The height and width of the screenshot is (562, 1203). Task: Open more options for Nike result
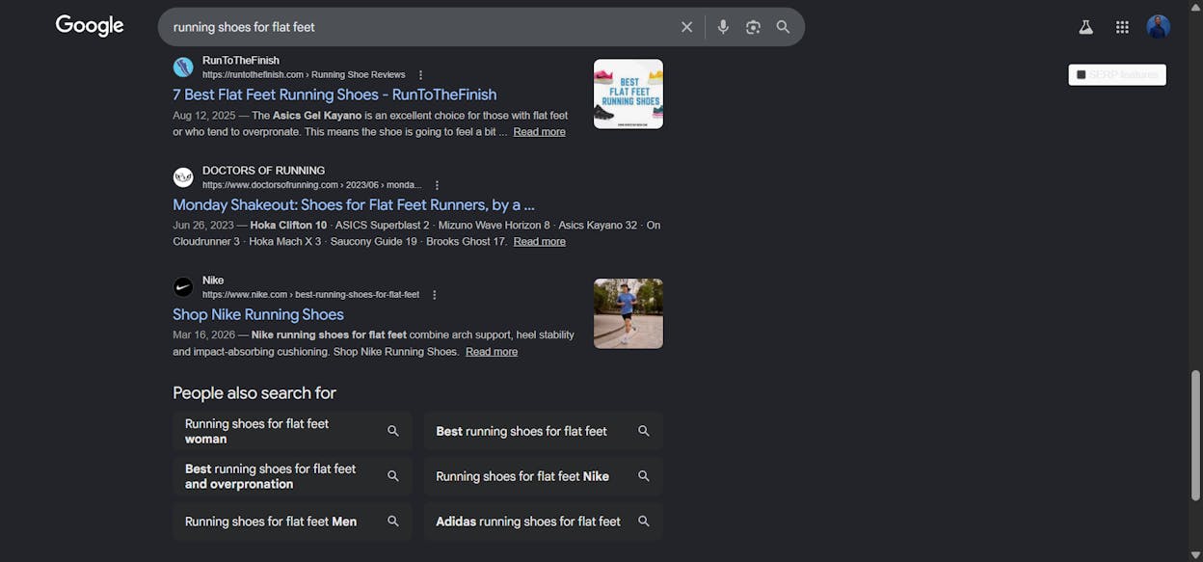pyautogui.click(x=435, y=295)
